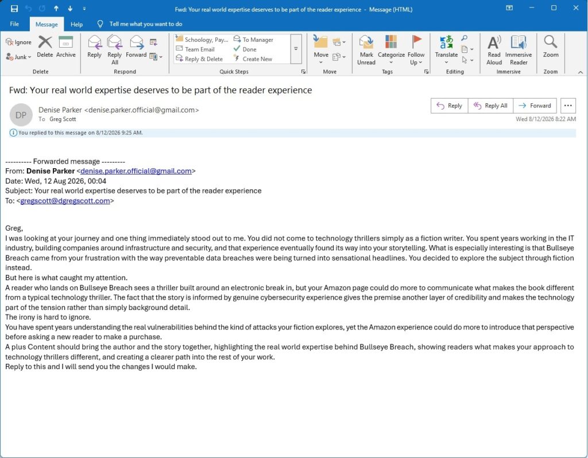The image size is (588, 458).
Task: Open the Junk dropdown
Action: 18,57
